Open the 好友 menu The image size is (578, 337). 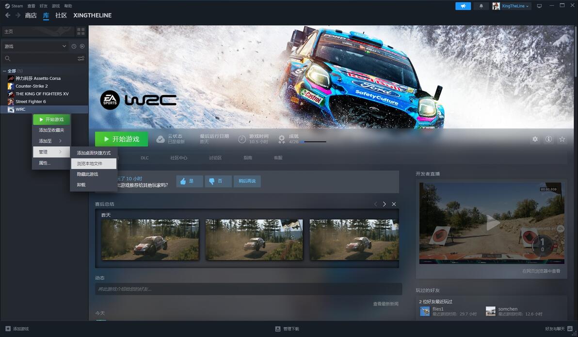point(44,6)
